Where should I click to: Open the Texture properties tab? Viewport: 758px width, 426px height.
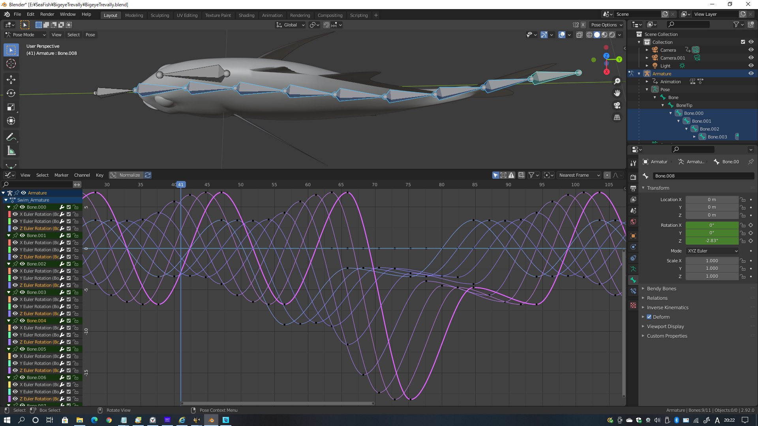tap(633, 305)
